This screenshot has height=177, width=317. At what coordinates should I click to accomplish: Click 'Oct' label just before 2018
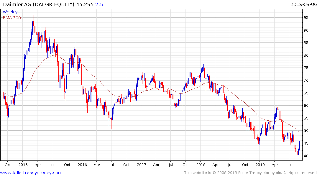185,165
